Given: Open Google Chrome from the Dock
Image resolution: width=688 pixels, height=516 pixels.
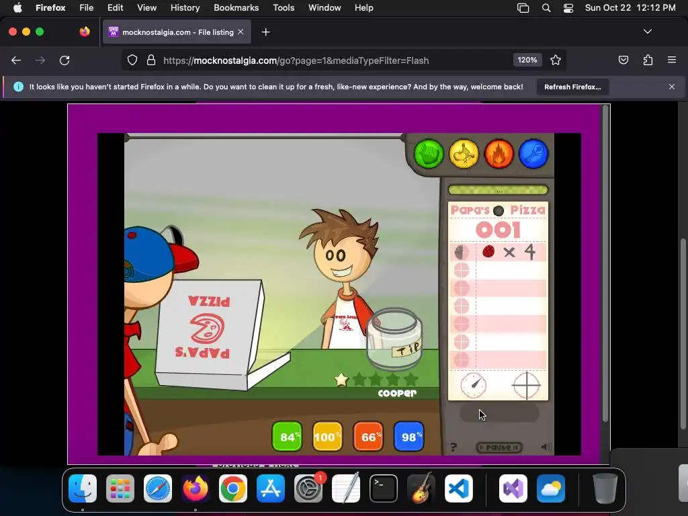Looking at the screenshot, I should pos(233,488).
